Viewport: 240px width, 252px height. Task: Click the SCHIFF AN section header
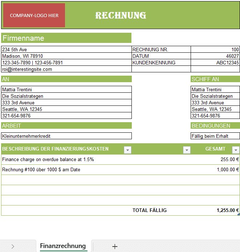coord(215,79)
